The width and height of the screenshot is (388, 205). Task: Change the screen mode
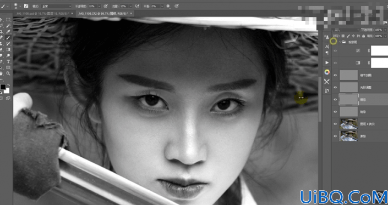pyautogui.click(x=8, y=98)
